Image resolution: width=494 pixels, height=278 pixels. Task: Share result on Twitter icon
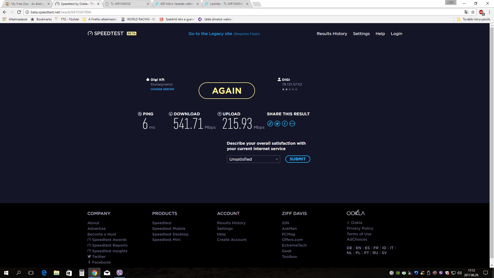click(x=277, y=124)
